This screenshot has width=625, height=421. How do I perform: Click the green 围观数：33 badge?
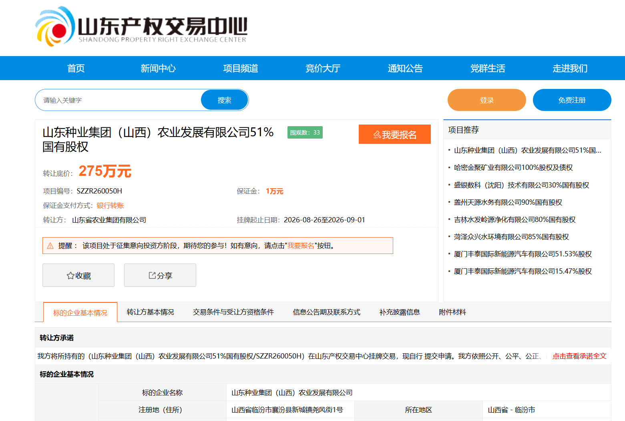tap(305, 133)
